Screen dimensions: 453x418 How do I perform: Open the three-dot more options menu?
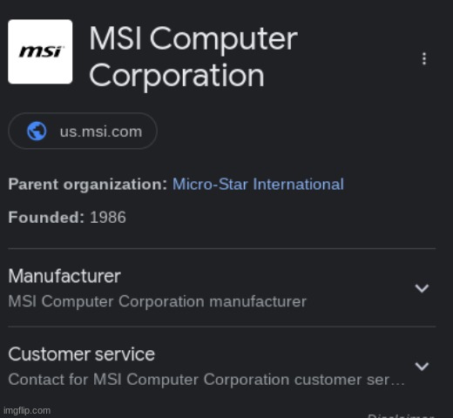pyautogui.click(x=424, y=58)
